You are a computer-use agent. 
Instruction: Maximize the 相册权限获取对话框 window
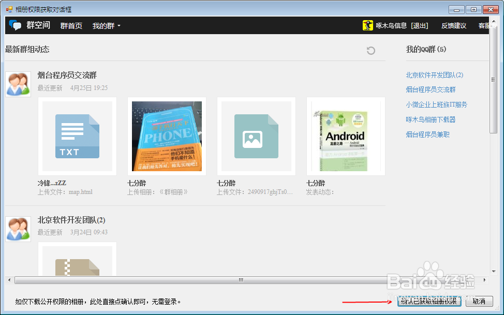(473, 10)
